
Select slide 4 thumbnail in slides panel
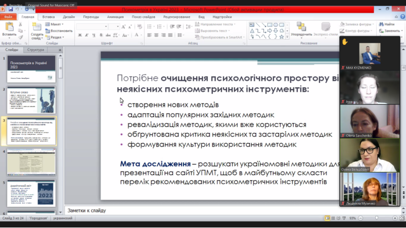point(31,161)
